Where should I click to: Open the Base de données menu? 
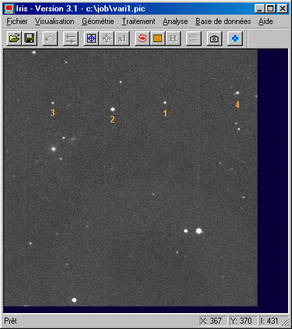tap(223, 21)
